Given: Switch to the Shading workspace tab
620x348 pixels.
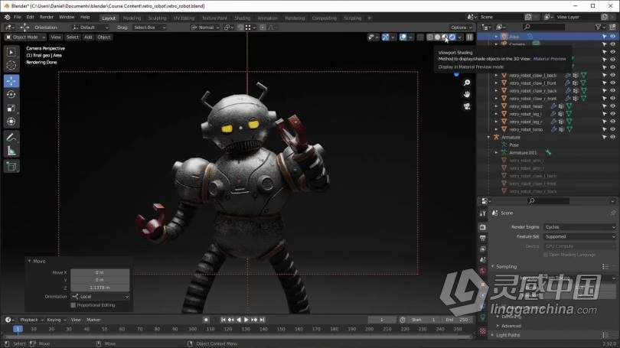Looking at the screenshot, I should (x=242, y=18).
